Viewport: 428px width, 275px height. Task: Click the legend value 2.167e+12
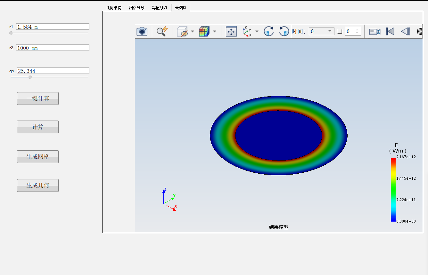[406, 157]
